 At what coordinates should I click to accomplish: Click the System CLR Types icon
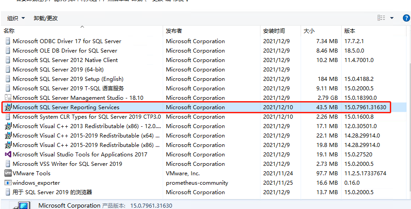coord(8,116)
